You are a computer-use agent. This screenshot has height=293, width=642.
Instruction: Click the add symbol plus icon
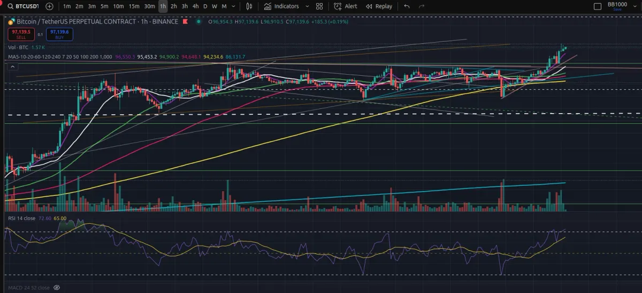pyautogui.click(x=50, y=6)
